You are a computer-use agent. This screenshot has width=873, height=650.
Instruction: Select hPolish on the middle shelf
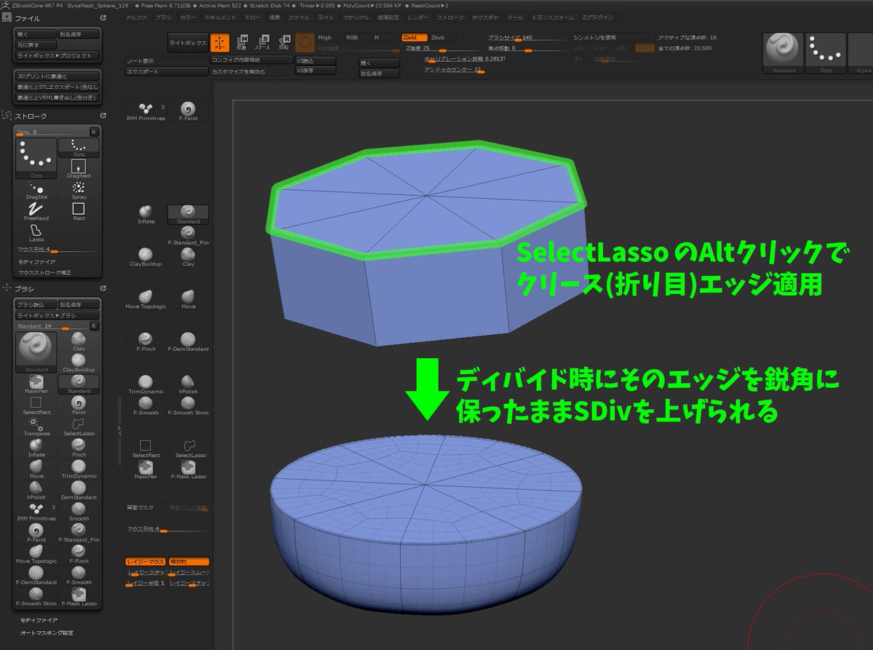[188, 384]
